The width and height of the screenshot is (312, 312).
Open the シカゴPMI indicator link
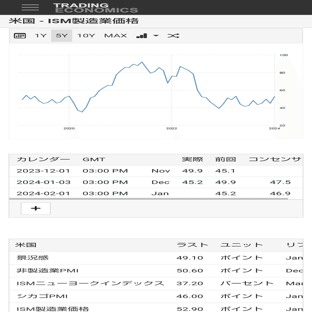(42, 296)
